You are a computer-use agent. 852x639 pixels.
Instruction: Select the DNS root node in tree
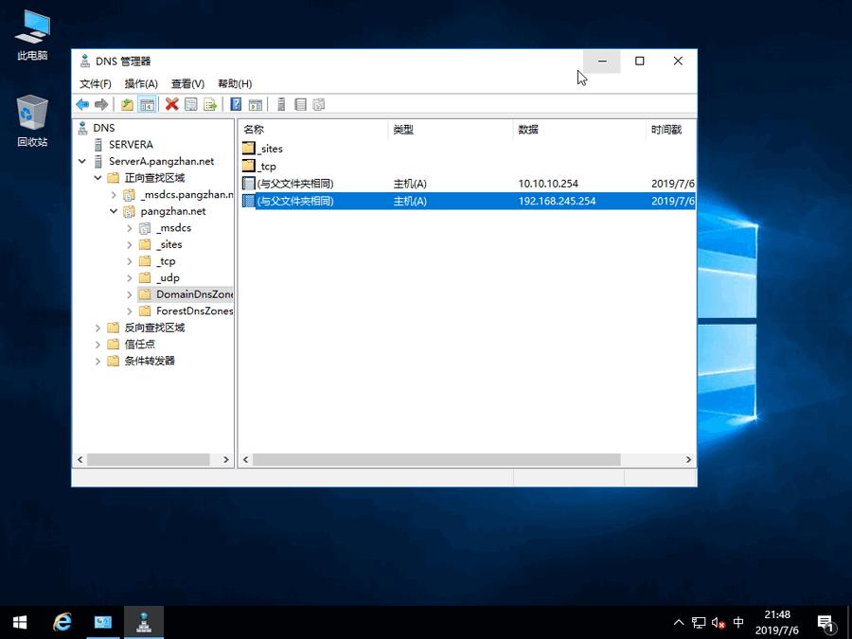[104, 127]
